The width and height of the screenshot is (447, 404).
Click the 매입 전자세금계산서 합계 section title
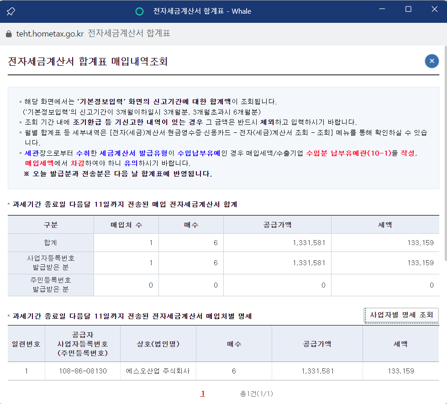(125, 205)
